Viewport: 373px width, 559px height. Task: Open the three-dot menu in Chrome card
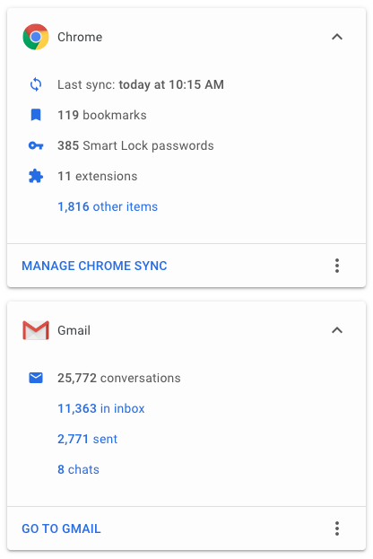337,266
